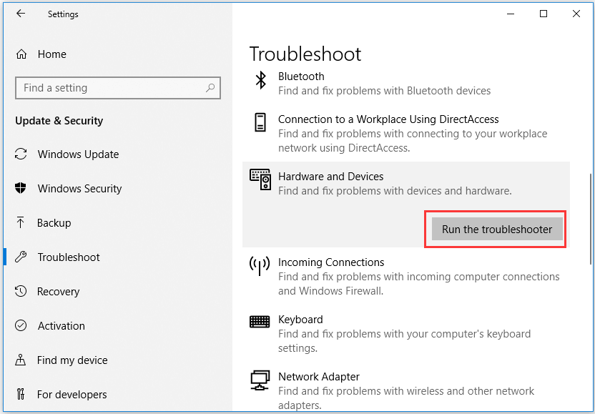This screenshot has height=414, width=595.
Task: Click the Incoming Connections antenna icon
Action: click(x=260, y=265)
